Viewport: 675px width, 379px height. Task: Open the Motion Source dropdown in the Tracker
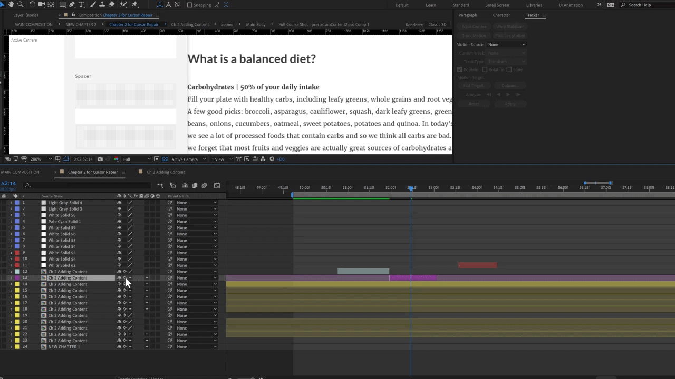coord(505,45)
